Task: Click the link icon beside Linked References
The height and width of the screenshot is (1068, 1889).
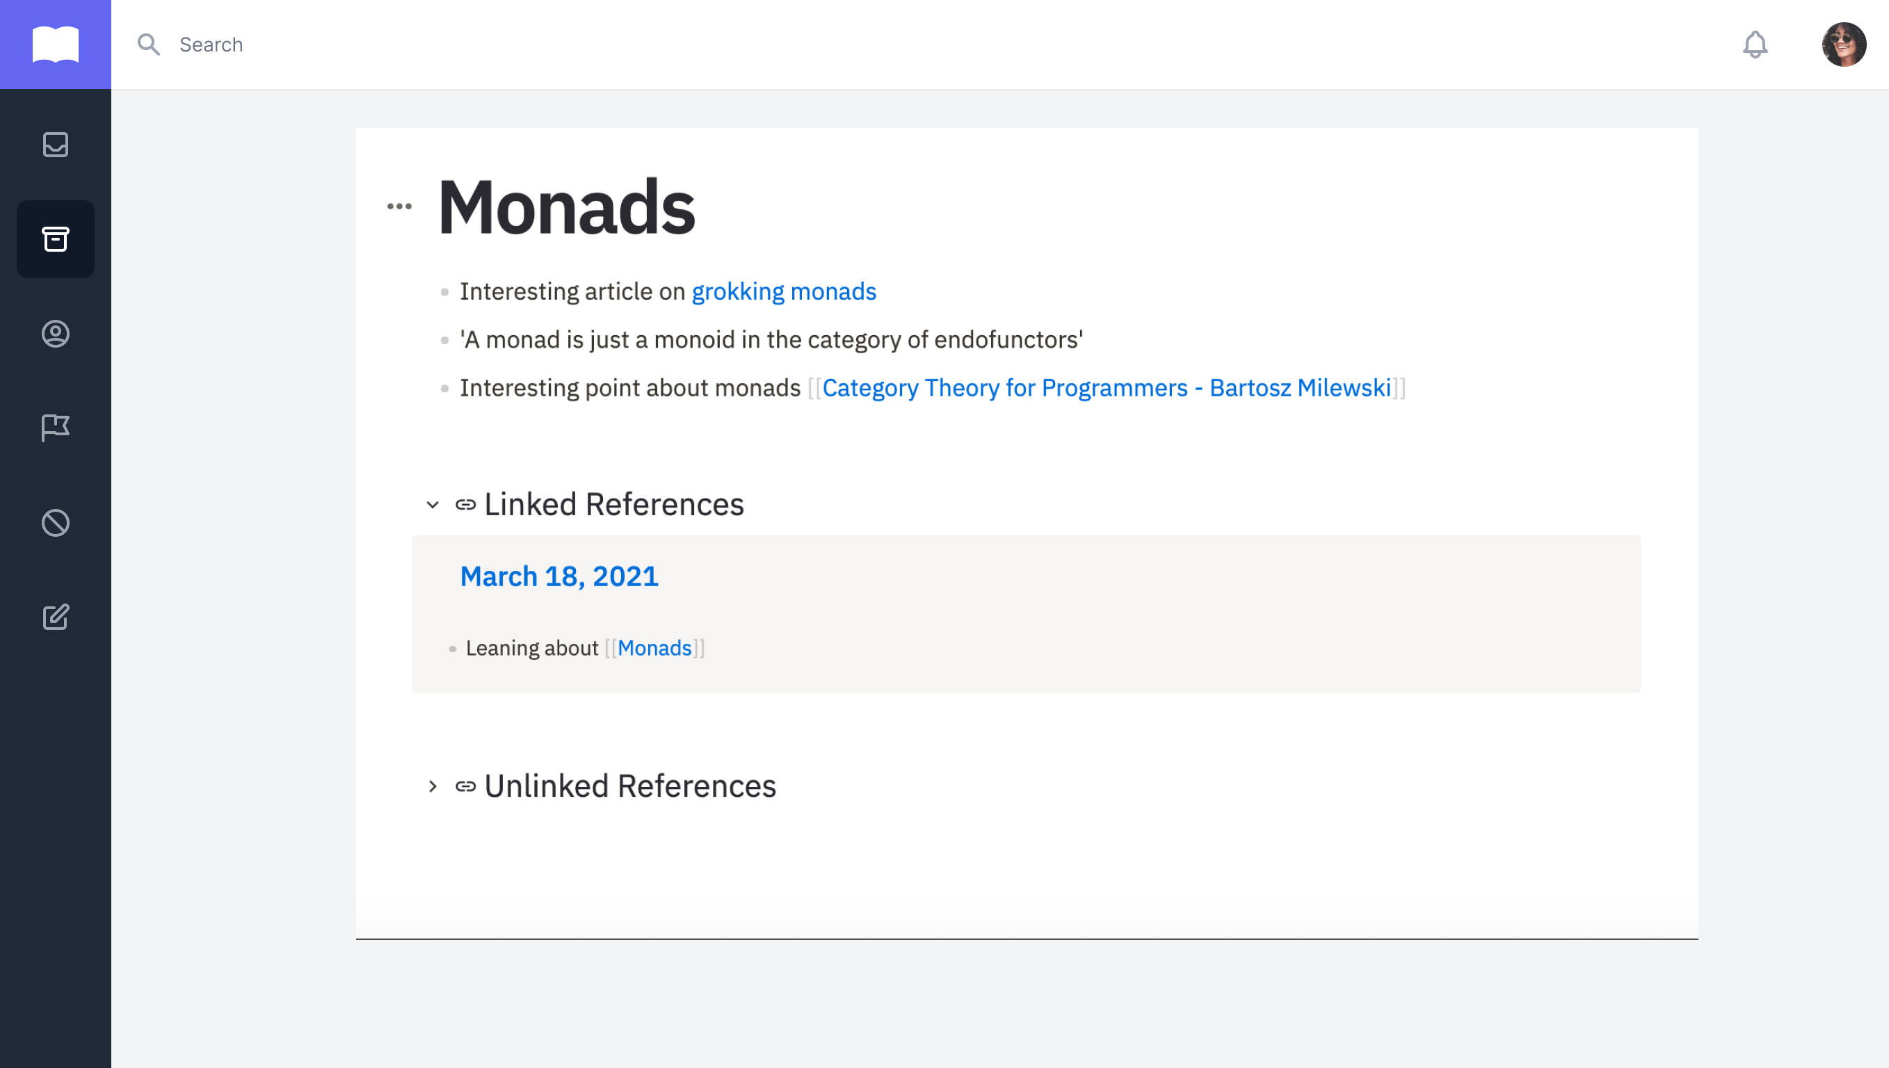Action: tap(465, 504)
